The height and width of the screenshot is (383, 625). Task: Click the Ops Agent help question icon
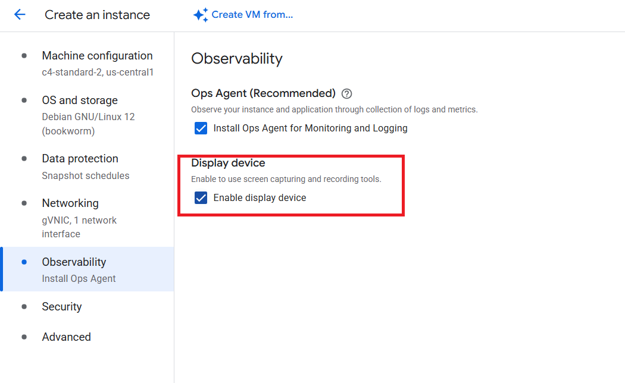[x=347, y=93]
